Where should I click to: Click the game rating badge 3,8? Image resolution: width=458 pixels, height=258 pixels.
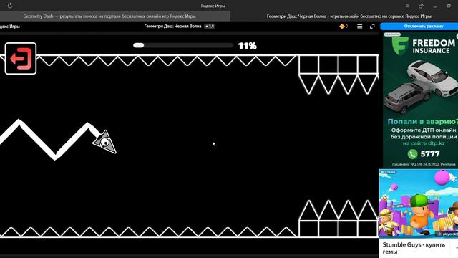pos(210,27)
